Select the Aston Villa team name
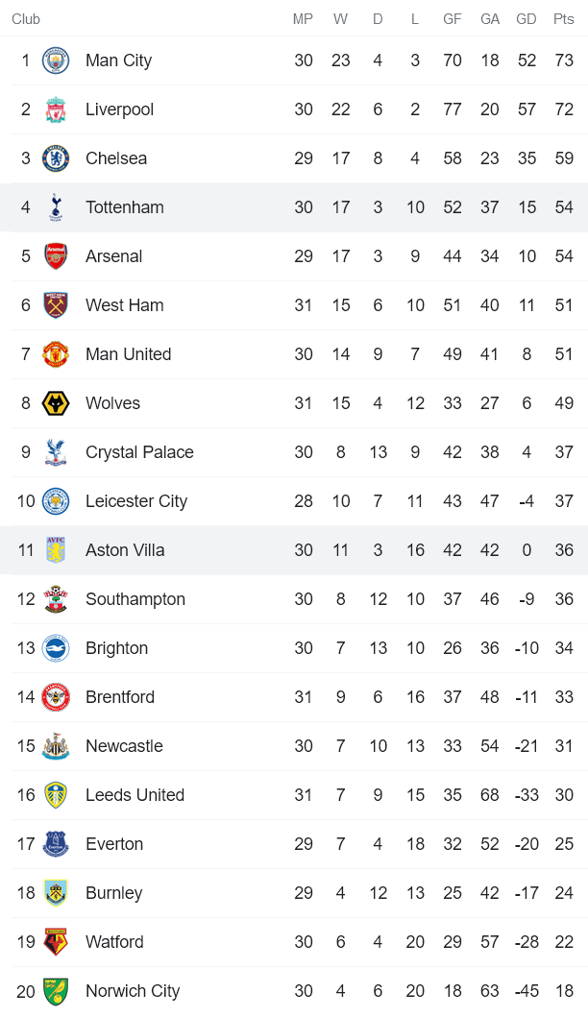Screen dimensions: 588x1017 (125, 550)
